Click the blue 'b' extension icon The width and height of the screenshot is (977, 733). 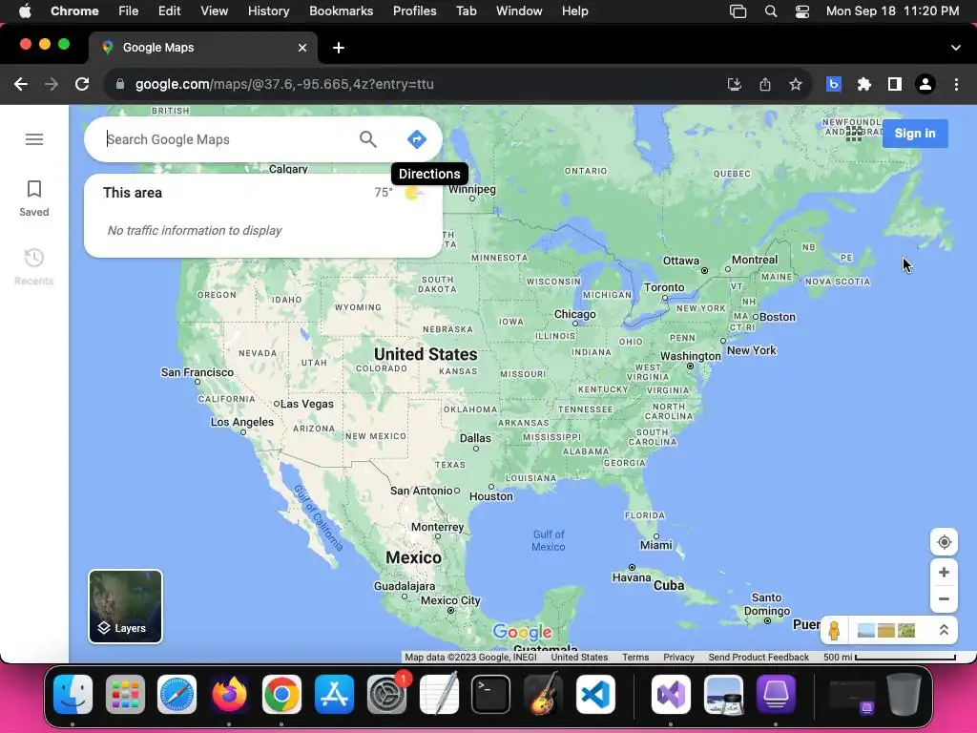[834, 84]
